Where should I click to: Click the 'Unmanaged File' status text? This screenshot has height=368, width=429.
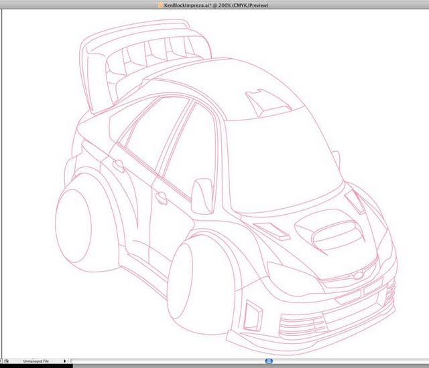pyautogui.click(x=36, y=361)
